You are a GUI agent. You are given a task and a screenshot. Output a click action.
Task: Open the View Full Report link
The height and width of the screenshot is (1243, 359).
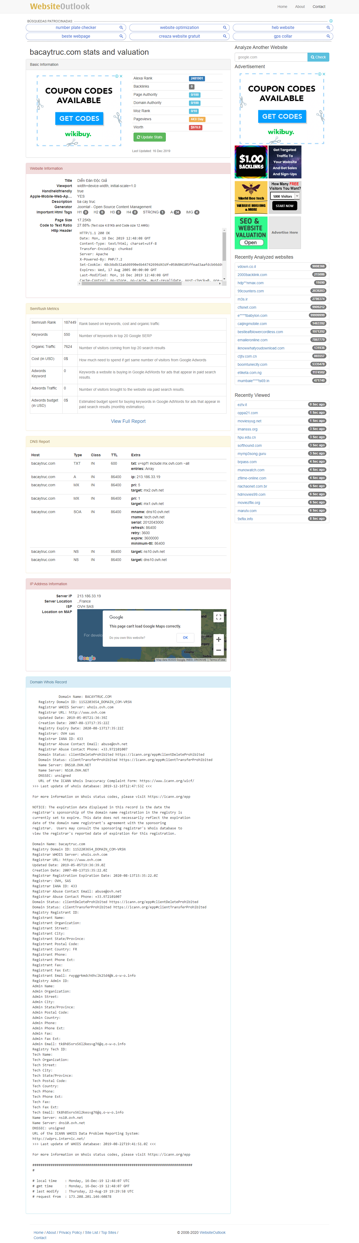click(x=128, y=421)
